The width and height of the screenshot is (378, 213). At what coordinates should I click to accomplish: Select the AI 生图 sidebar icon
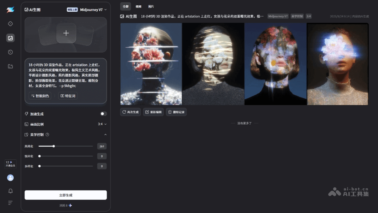(x=10, y=38)
